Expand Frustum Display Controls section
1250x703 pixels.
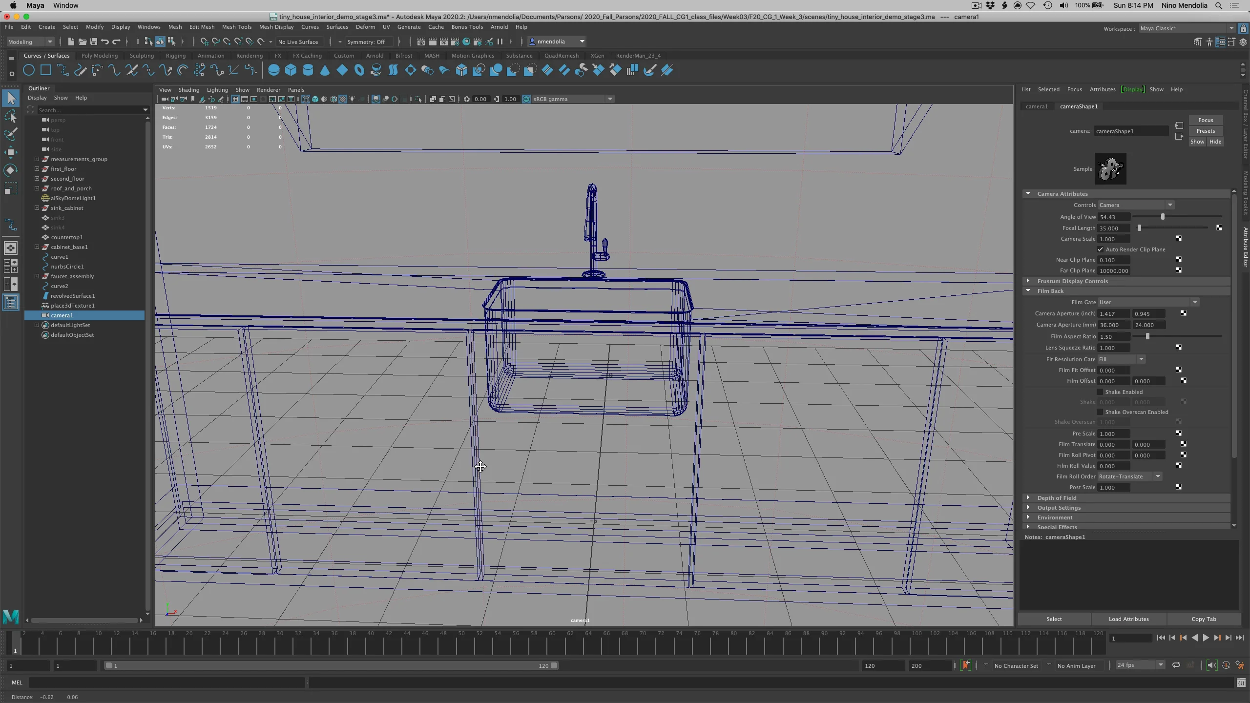tap(1028, 281)
